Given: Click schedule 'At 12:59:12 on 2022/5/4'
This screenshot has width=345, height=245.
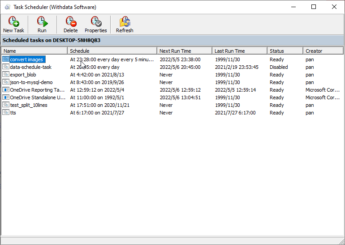Looking at the screenshot, I should click(98, 90).
